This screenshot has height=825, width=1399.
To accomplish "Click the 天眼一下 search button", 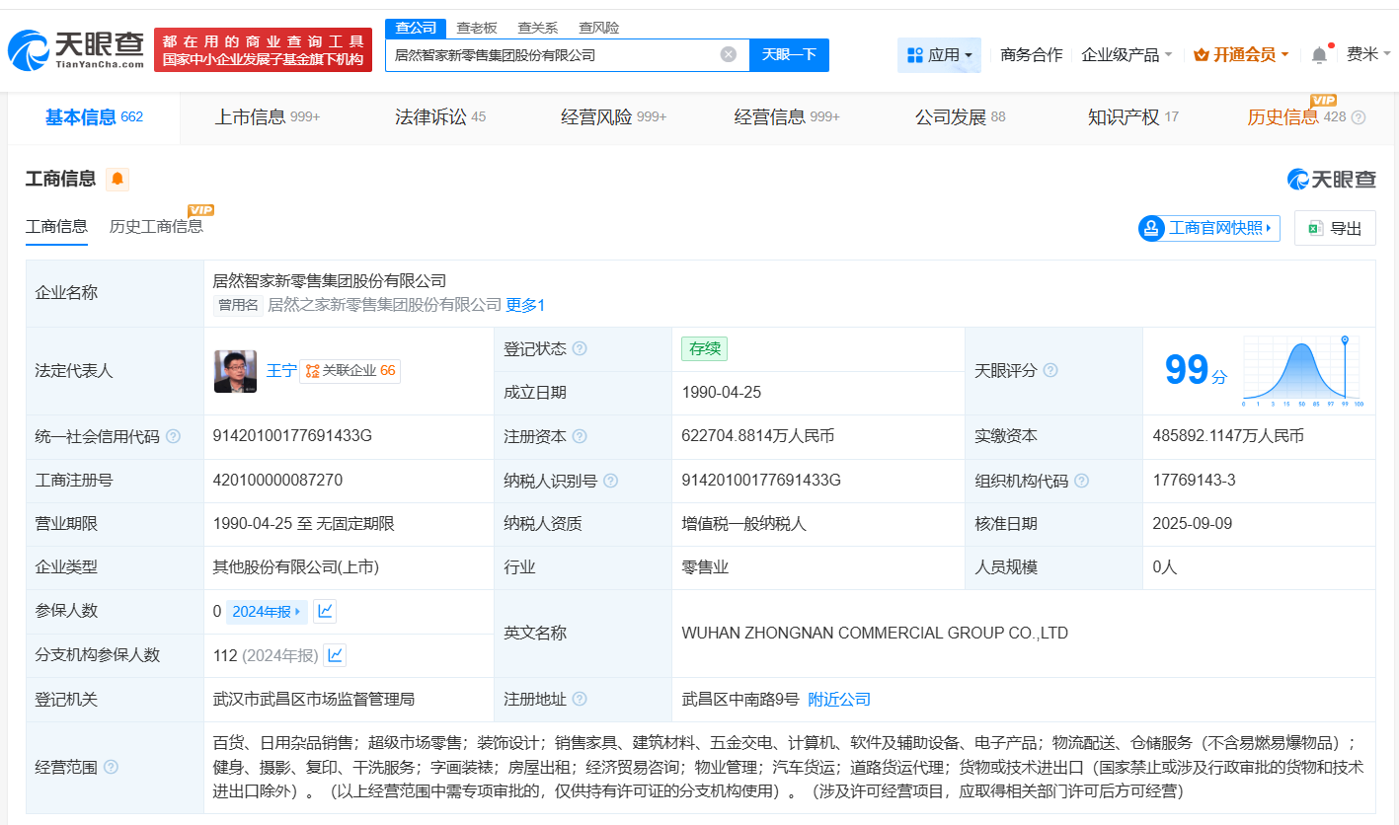I will [x=789, y=55].
